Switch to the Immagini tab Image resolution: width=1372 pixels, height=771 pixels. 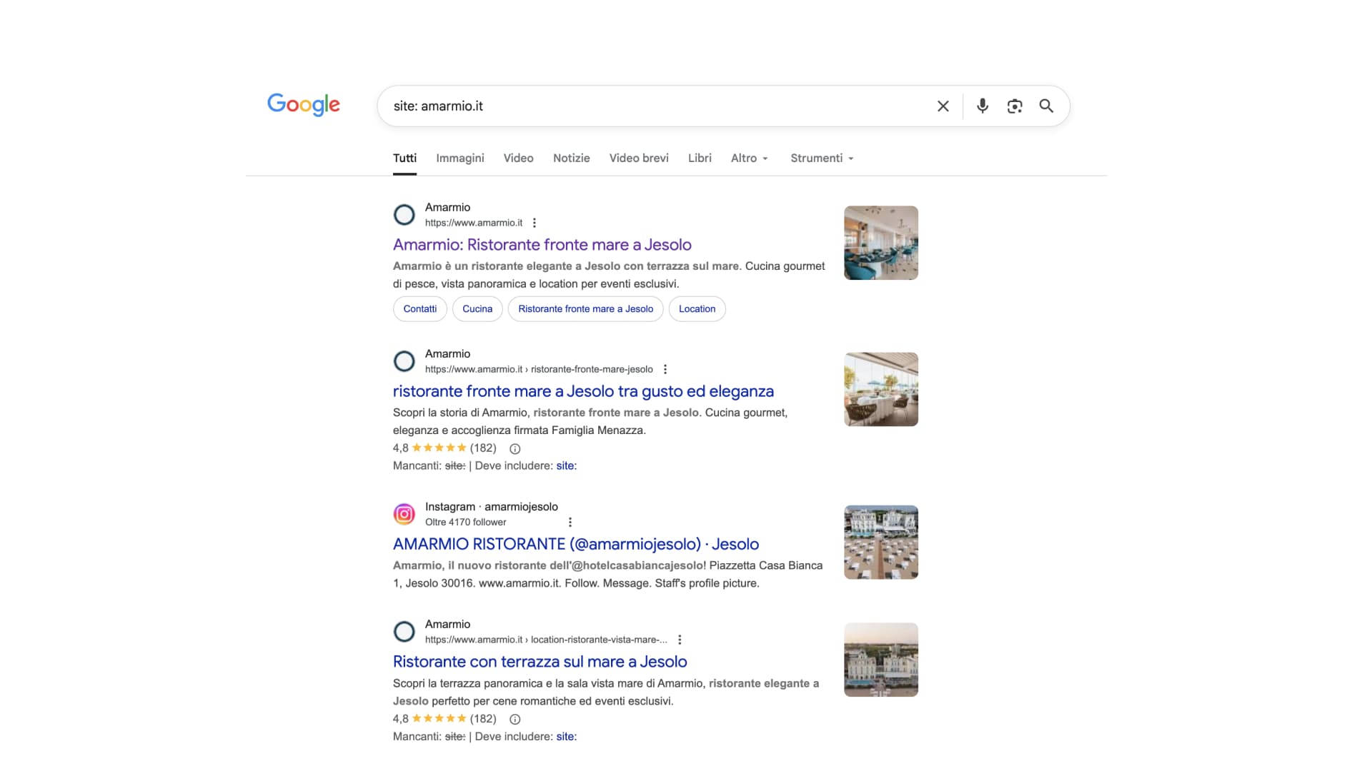(459, 158)
